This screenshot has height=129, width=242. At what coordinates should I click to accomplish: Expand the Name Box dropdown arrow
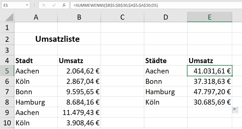point(27,5)
